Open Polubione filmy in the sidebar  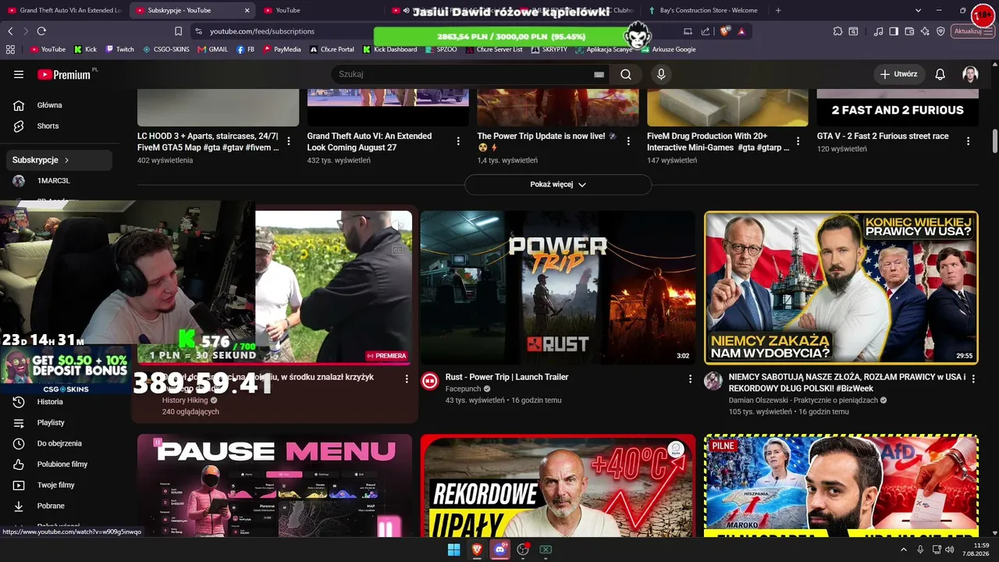coord(59,464)
